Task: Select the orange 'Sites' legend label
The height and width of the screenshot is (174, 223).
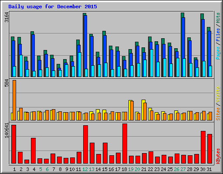Action: click(218, 114)
